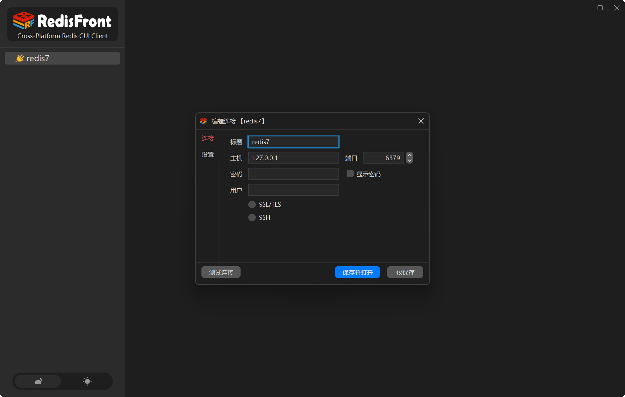Enable the 显示密码 checkbox
The width and height of the screenshot is (625, 397).
(x=350, y=174)
